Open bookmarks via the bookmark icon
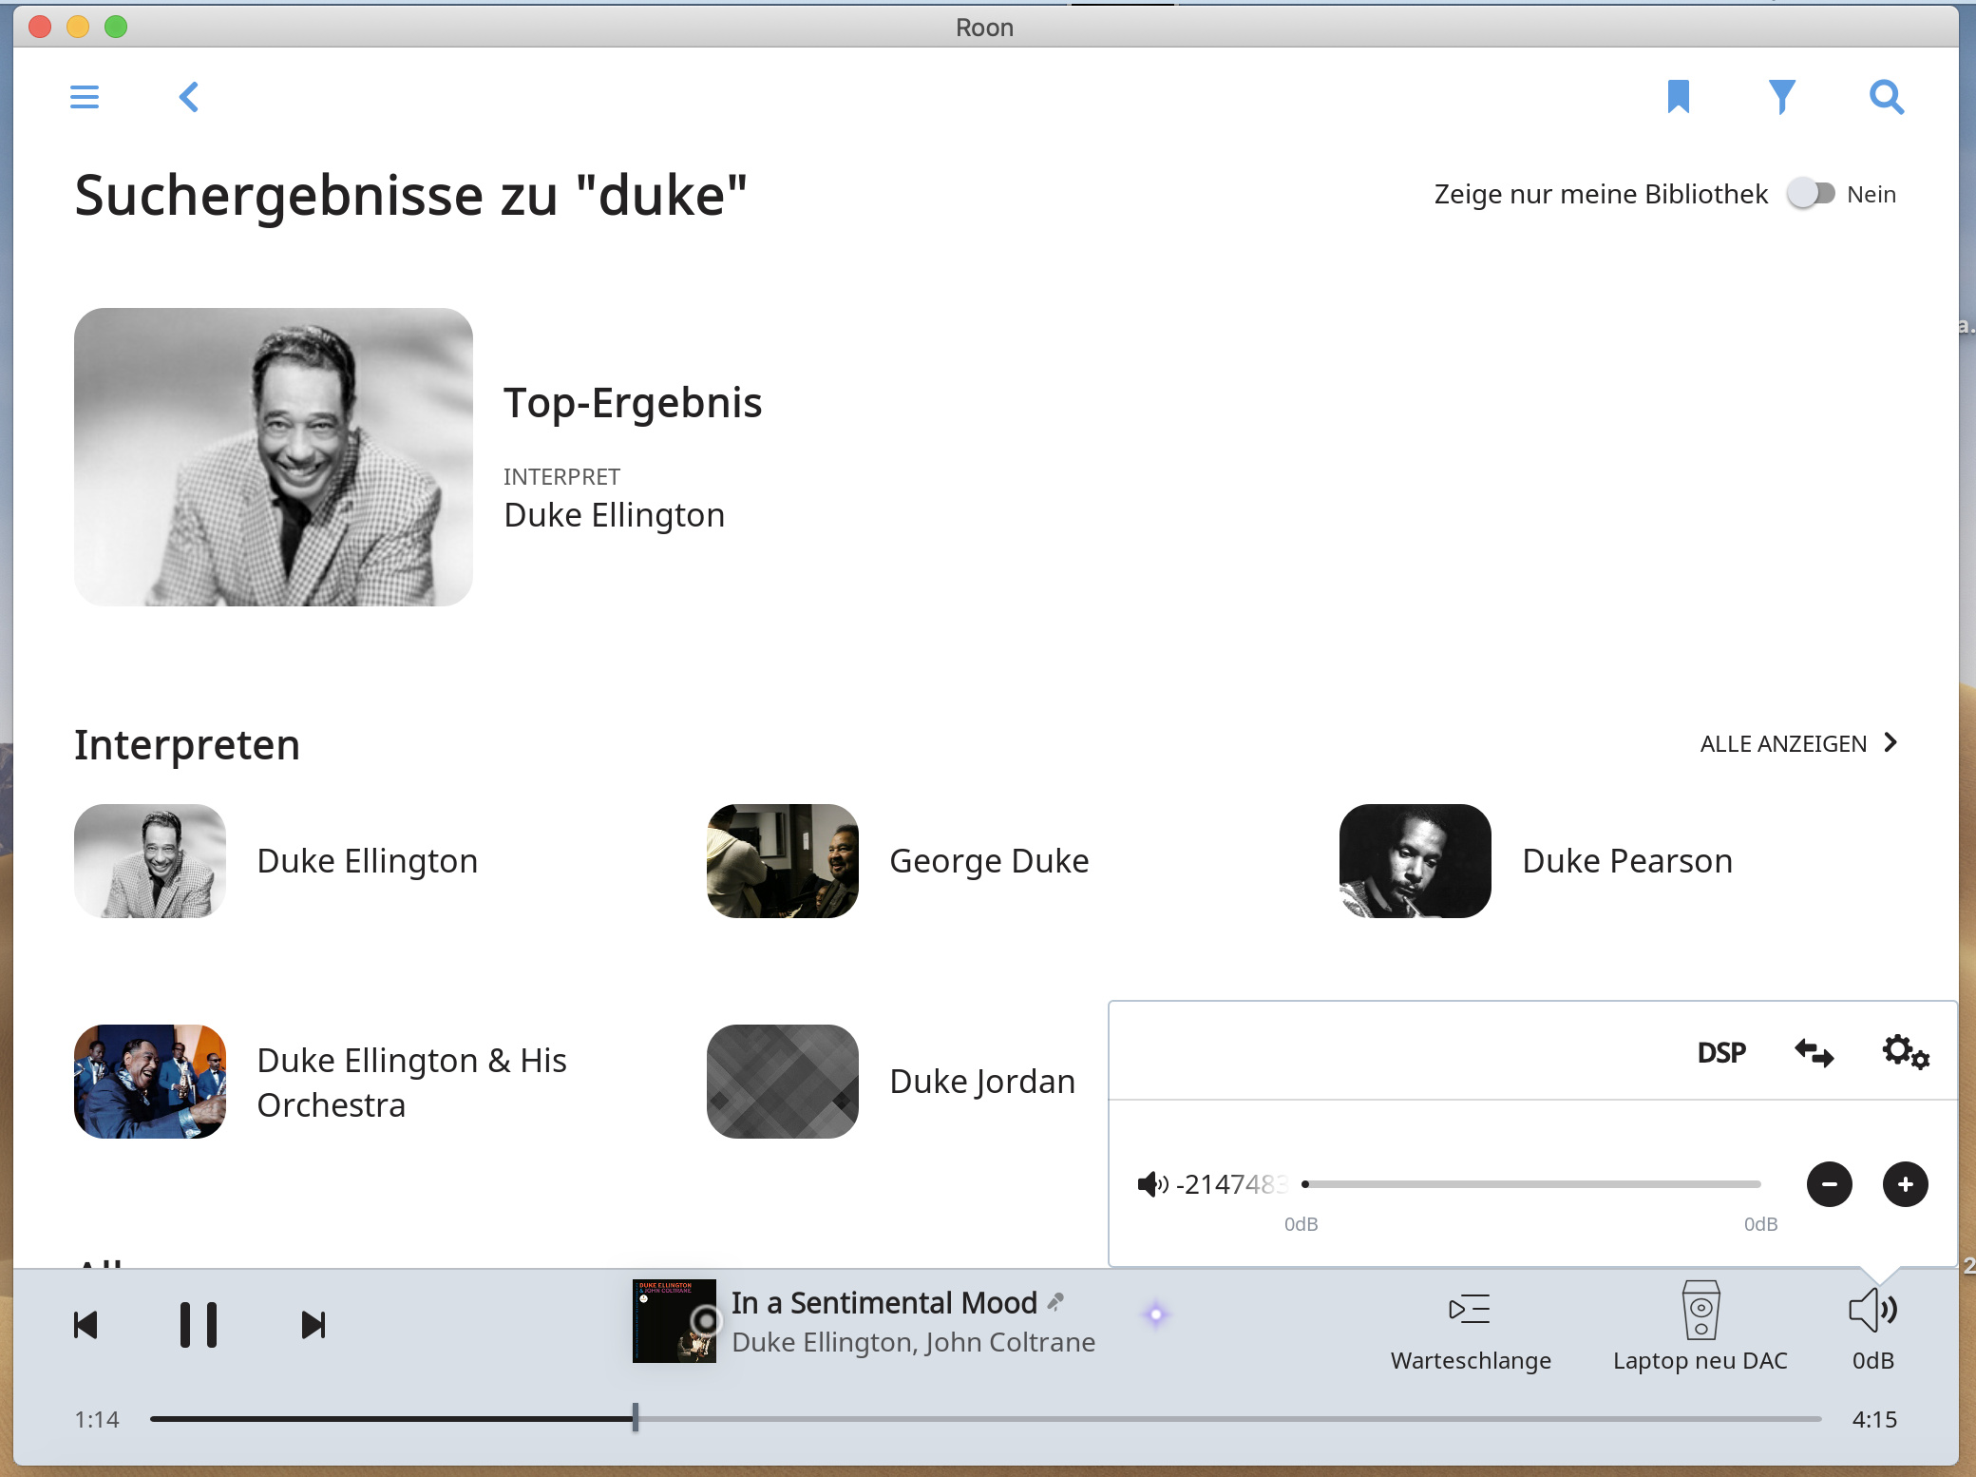 pos(1679,97)
